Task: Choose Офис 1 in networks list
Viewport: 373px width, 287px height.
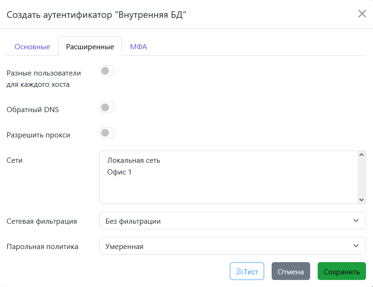Action: pos(120,172)
